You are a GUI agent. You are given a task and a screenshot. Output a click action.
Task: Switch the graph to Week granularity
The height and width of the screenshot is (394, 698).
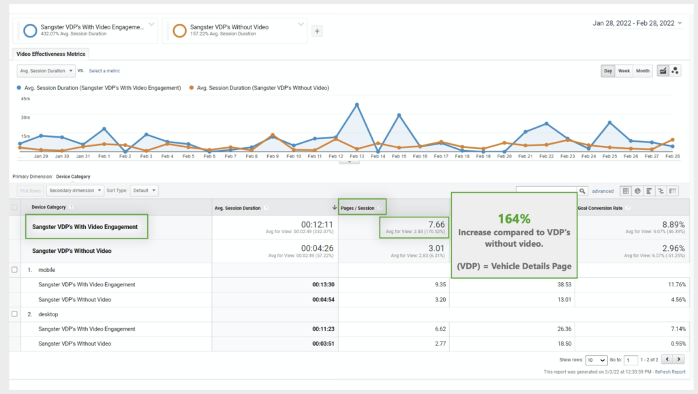click(624, 71)
